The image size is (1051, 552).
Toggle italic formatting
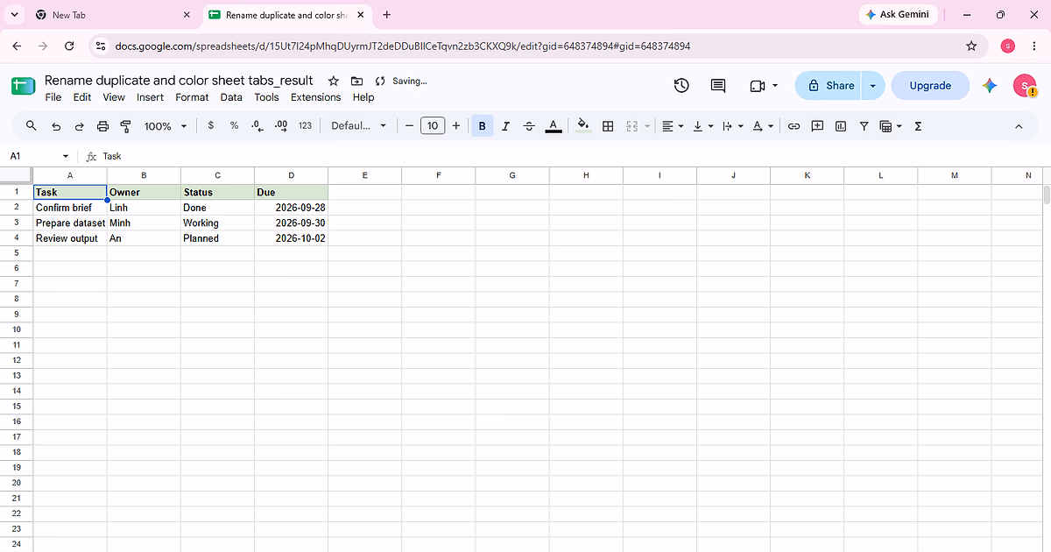click(505, 126)
